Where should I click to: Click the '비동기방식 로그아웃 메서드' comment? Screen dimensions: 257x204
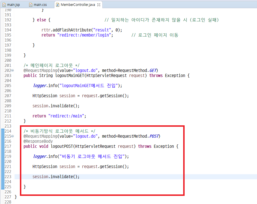tap(59, 131)
